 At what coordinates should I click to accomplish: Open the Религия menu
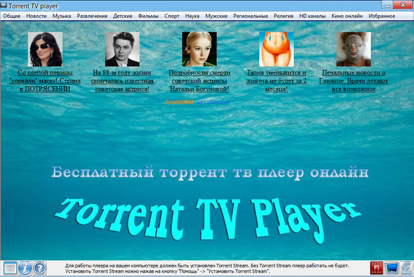(x=284, y=16)
